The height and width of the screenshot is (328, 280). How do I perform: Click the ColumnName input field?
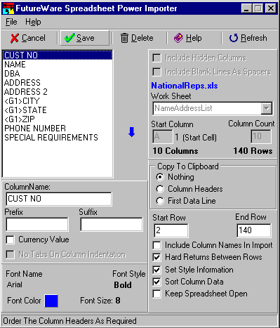coord(59,199)
